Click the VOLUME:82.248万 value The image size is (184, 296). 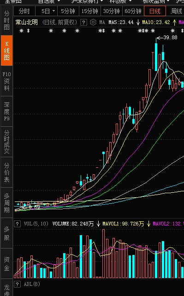click(73, 224)
